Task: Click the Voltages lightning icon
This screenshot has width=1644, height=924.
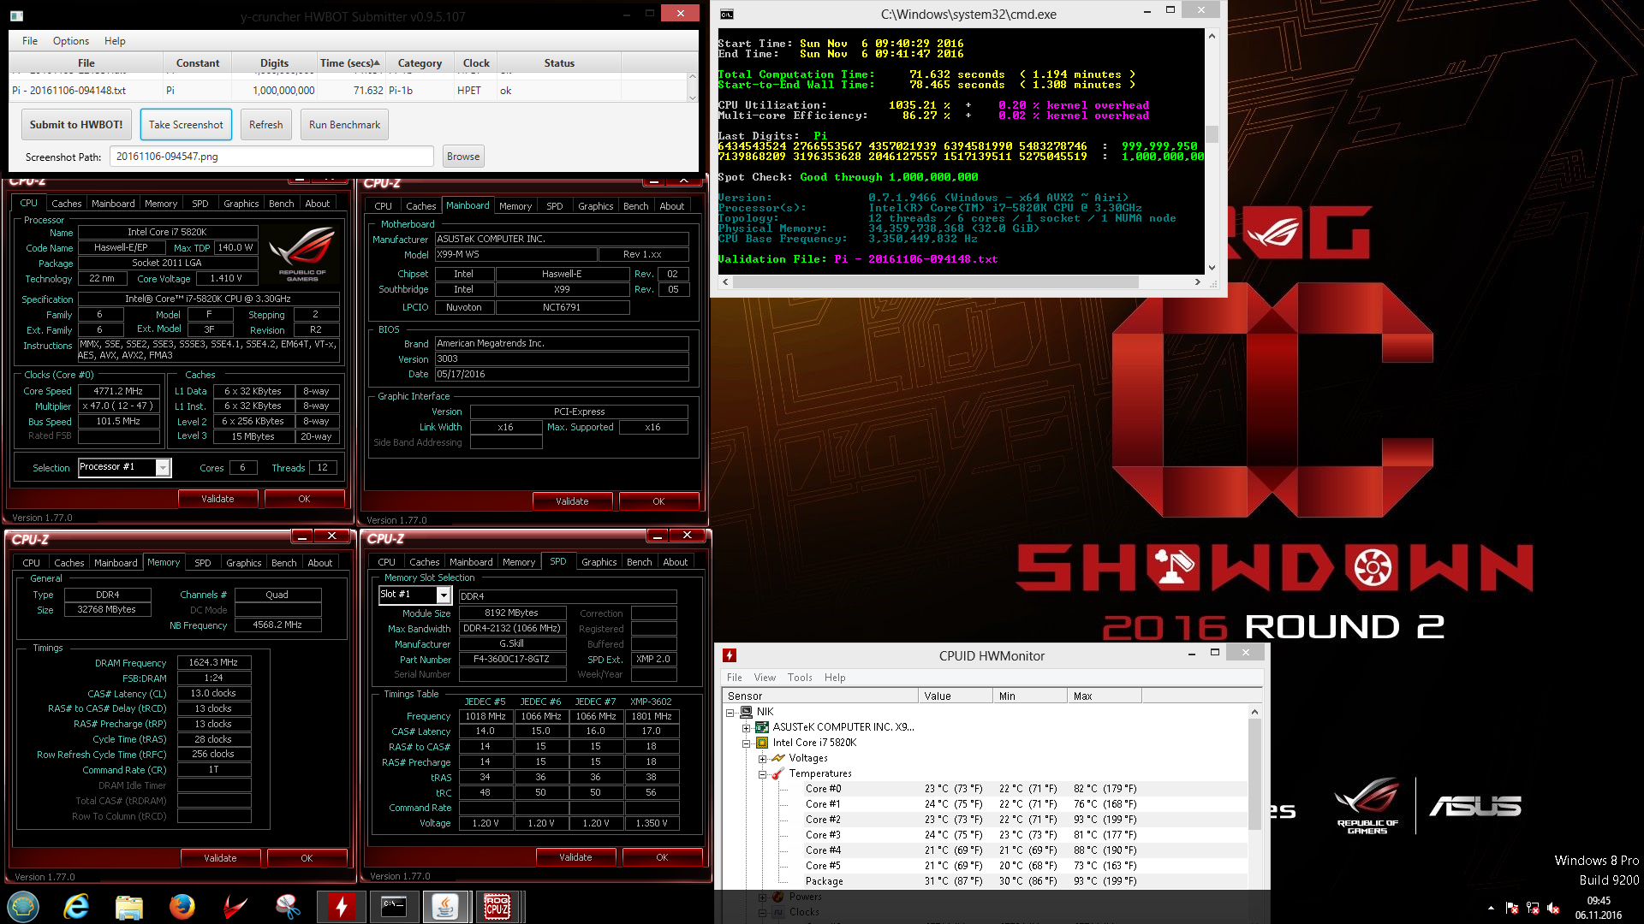Action: pos(777,758)
